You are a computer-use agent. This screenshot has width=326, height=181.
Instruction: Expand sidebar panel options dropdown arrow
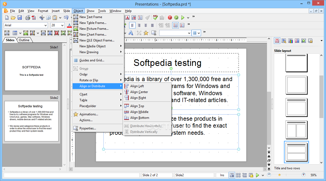pyautogui.click(x=321, y=41)
